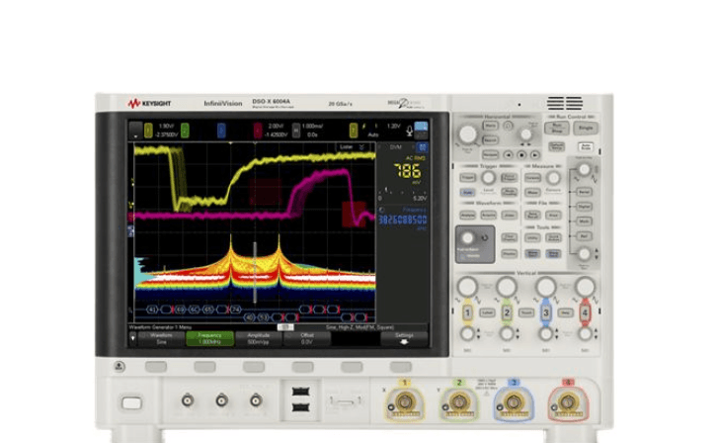Viewport: 718px width, 443px height.
Task: Tap the blue sidebar icon beside DVM
Action: coord(422,147)
